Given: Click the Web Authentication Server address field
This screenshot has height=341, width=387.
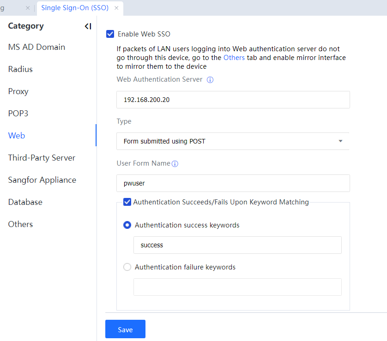Looking at the screenshot, I should (x=233, y=100).
